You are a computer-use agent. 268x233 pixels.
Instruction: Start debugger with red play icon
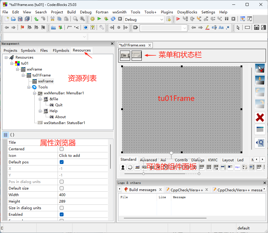point(178,19)
